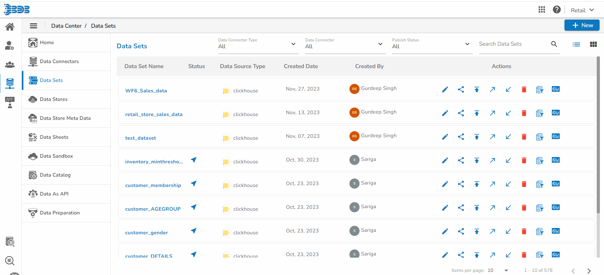This screenshot has width=604, height=275.
Task: Click the upload arrow icon for inventory_minthreshold row
Action: (477, 161)
